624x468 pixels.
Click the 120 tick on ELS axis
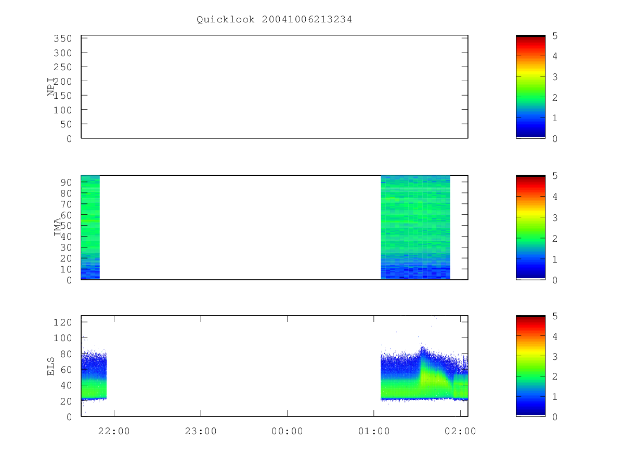click(x=63, y=322)
